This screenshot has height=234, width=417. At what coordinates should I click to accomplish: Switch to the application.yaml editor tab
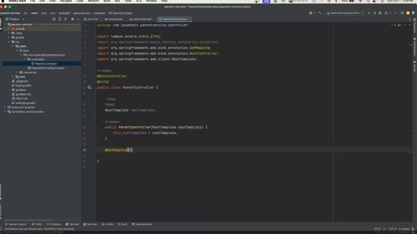[141, 19]
